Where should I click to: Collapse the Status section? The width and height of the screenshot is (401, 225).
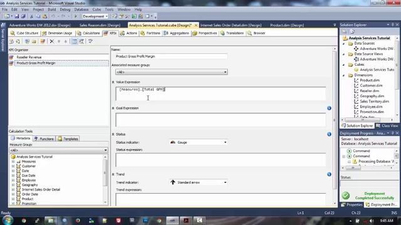113,134
